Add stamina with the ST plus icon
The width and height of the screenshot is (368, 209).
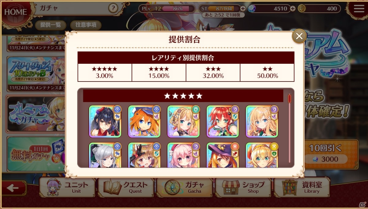[243, 9]
